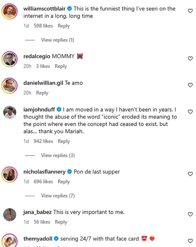Image resolution: width=196 pixels, height=247 pixels.
Task: View the 942 likes on iamjohnduff's comment
Action: point(43,141)
